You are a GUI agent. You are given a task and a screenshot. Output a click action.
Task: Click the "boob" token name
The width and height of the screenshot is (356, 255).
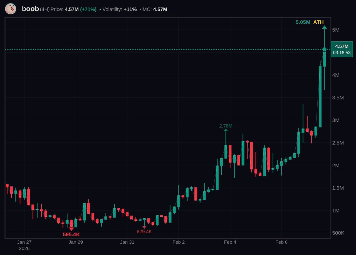(x=30, y=9)
